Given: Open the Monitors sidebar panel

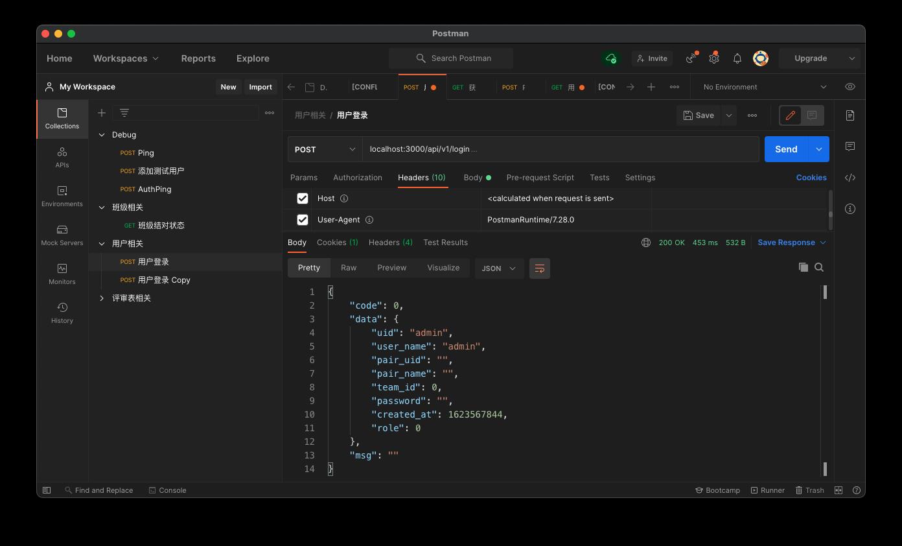Looking at the screenshot, I should [x=62, y=274].
